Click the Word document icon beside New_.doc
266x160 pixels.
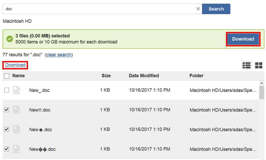click(x=16, y=90)
